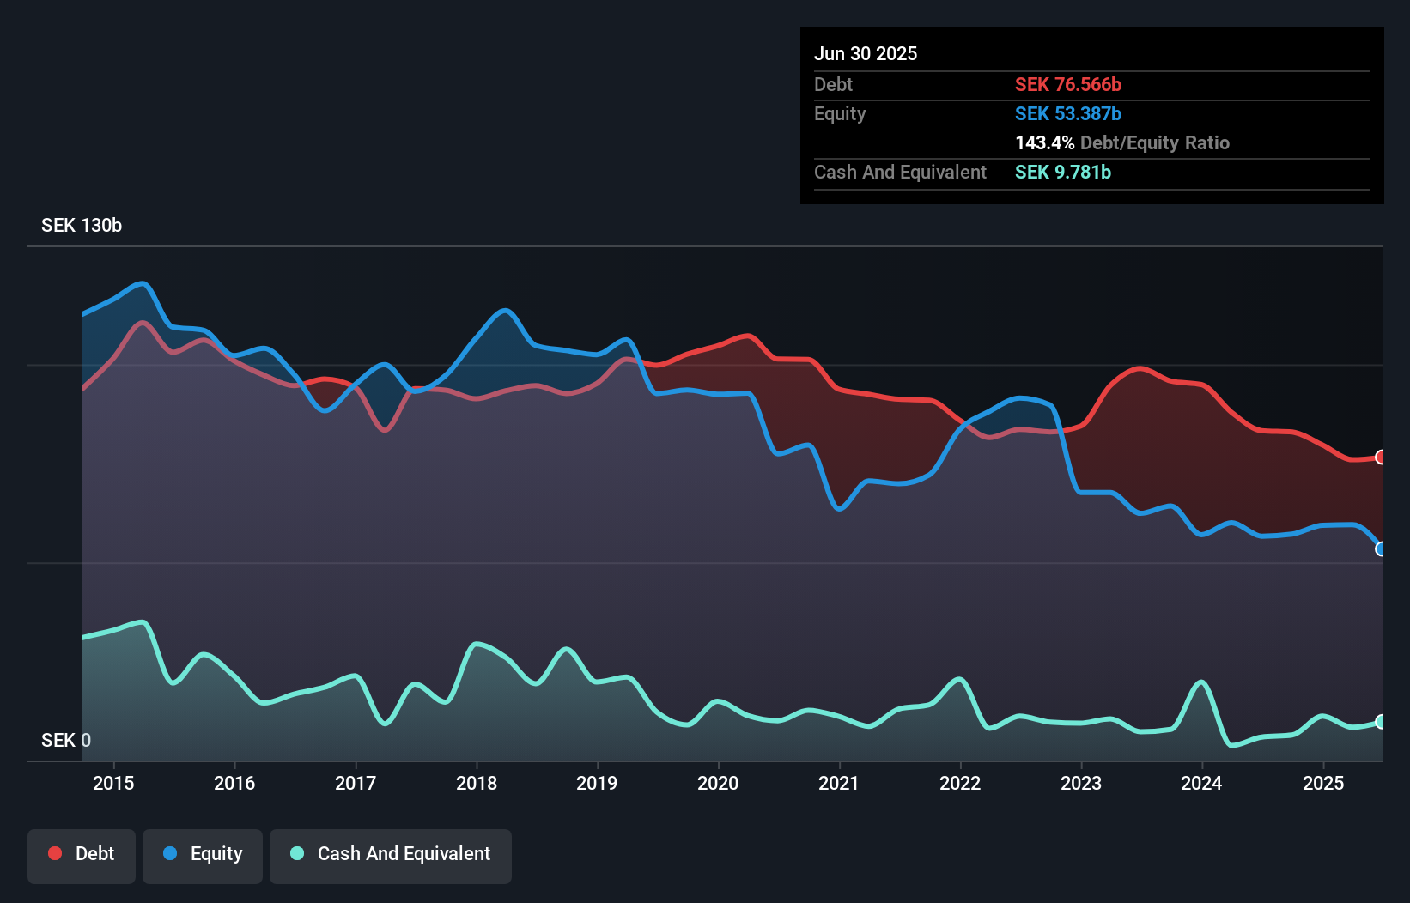
Task: Click the 143.4% Debt/Equity Ratio text
Action: point(1122,143)
